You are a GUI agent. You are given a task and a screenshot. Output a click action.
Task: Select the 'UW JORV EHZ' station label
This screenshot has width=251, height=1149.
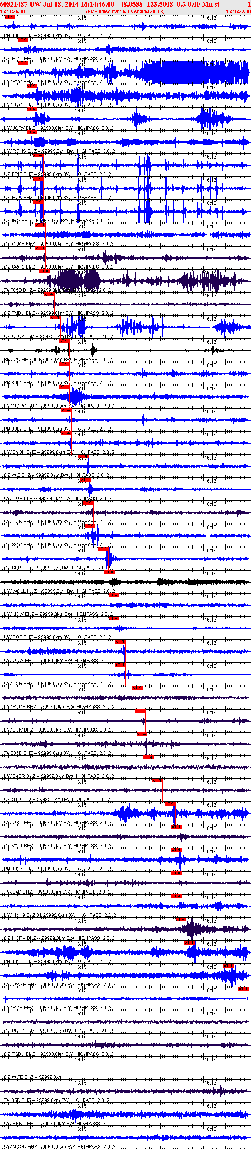[20, 128]
